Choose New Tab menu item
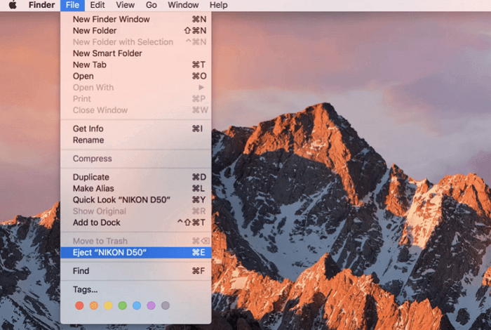 pyautogui.click(x=136, y=65)
